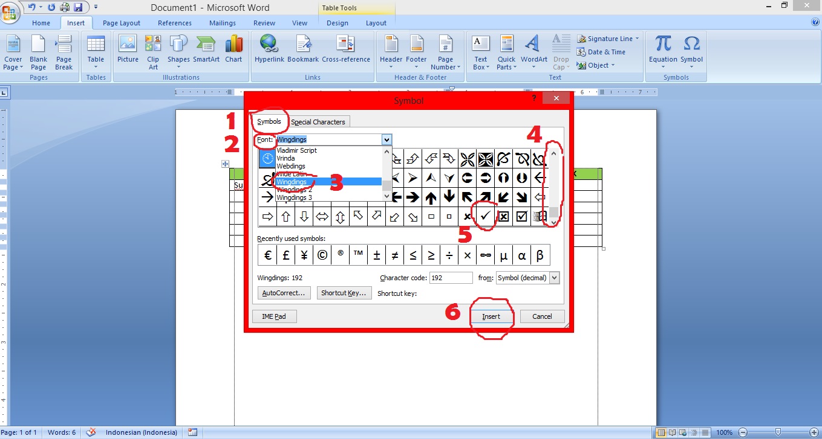This screenshot has height=439, width=822.
Task: Save the document from Quick Access
Action: point(77,7)
